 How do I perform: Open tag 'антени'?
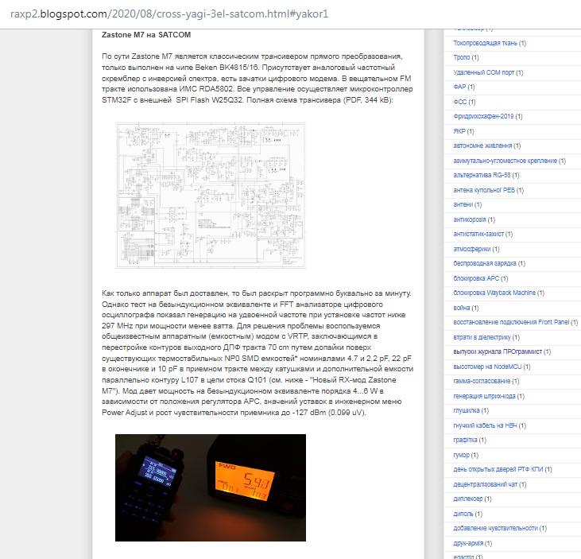[463, 204]
